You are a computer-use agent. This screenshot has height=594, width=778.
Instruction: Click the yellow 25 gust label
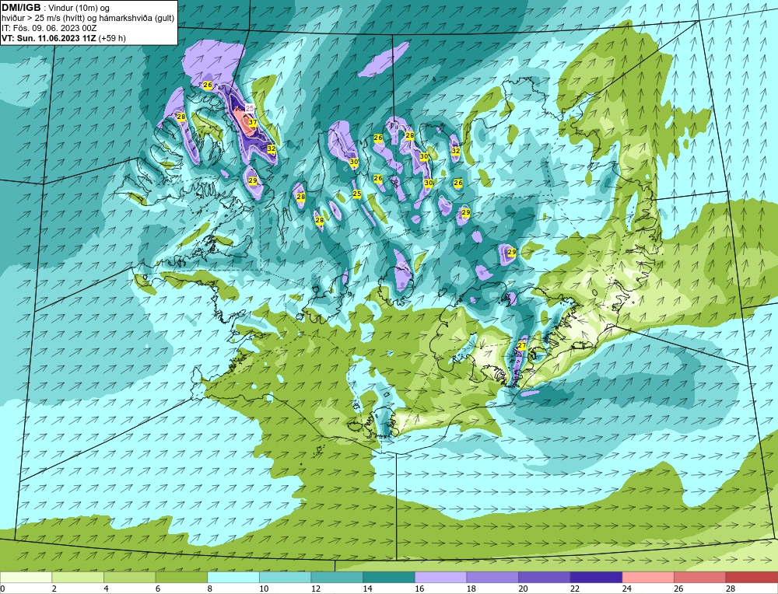(357, 194)
